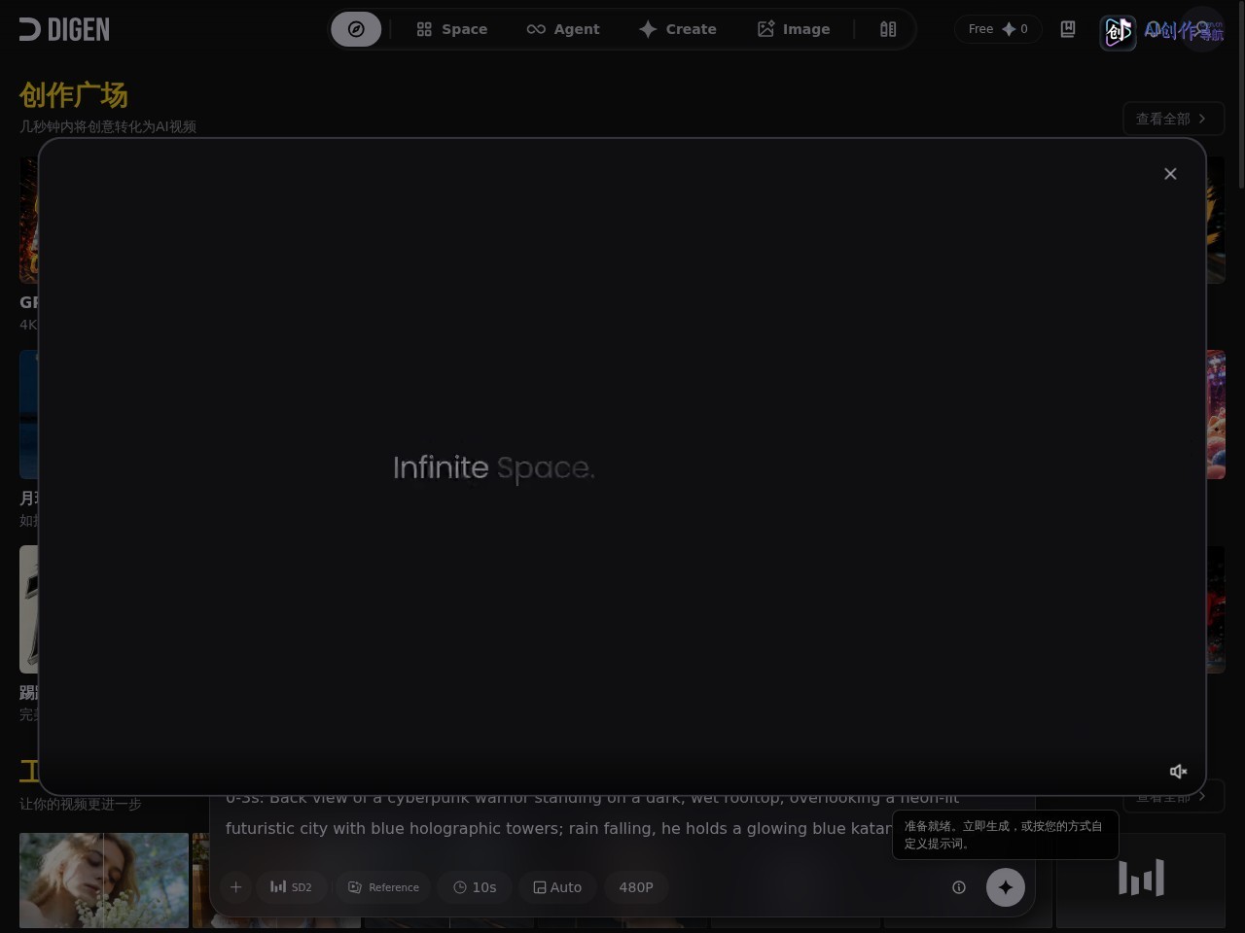Click 查看全部 beside 创作广场 heading
This screenshot has width=1245, height=933.
click(1173, 119)
